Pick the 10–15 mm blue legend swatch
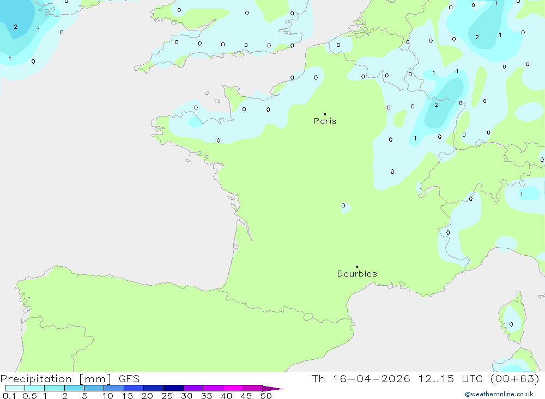 tap(114, 388)
